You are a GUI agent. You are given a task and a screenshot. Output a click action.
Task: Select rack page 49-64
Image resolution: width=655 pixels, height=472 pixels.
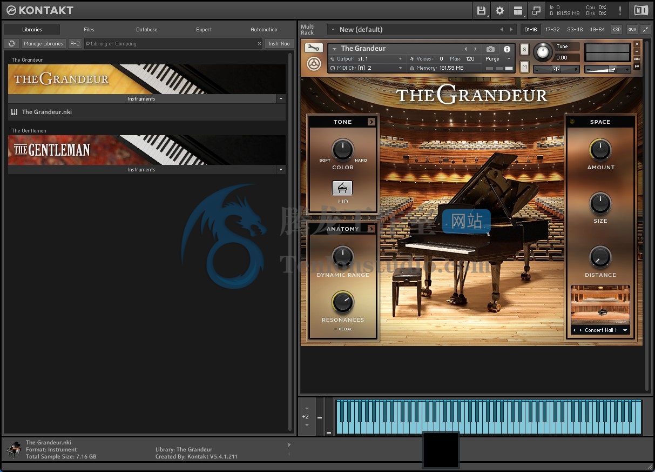597,30
